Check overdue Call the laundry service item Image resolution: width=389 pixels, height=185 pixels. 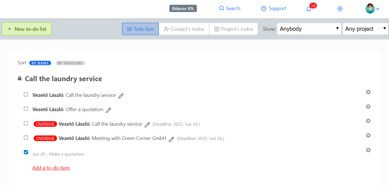26,123
